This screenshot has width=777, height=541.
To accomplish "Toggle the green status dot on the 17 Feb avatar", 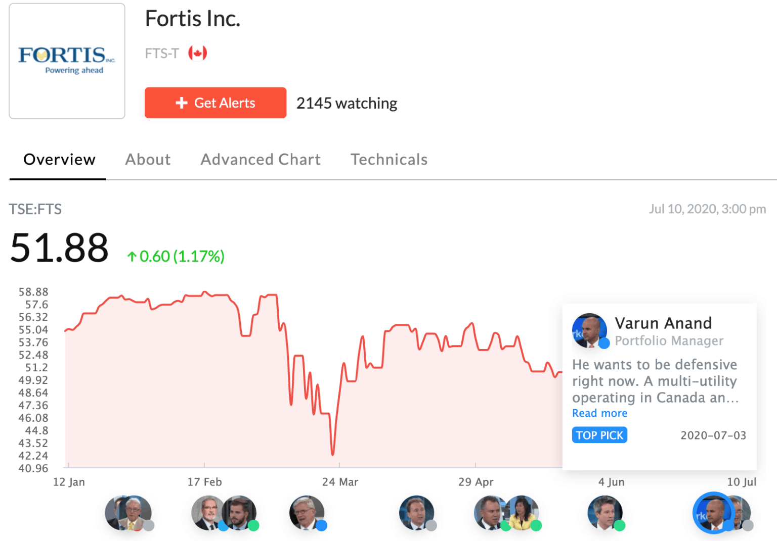I will (x=253, y=526).
